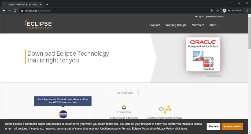This screenshot has width=251, height=134.
Task: Click the Log in link
Action: (x=200, y=17)
